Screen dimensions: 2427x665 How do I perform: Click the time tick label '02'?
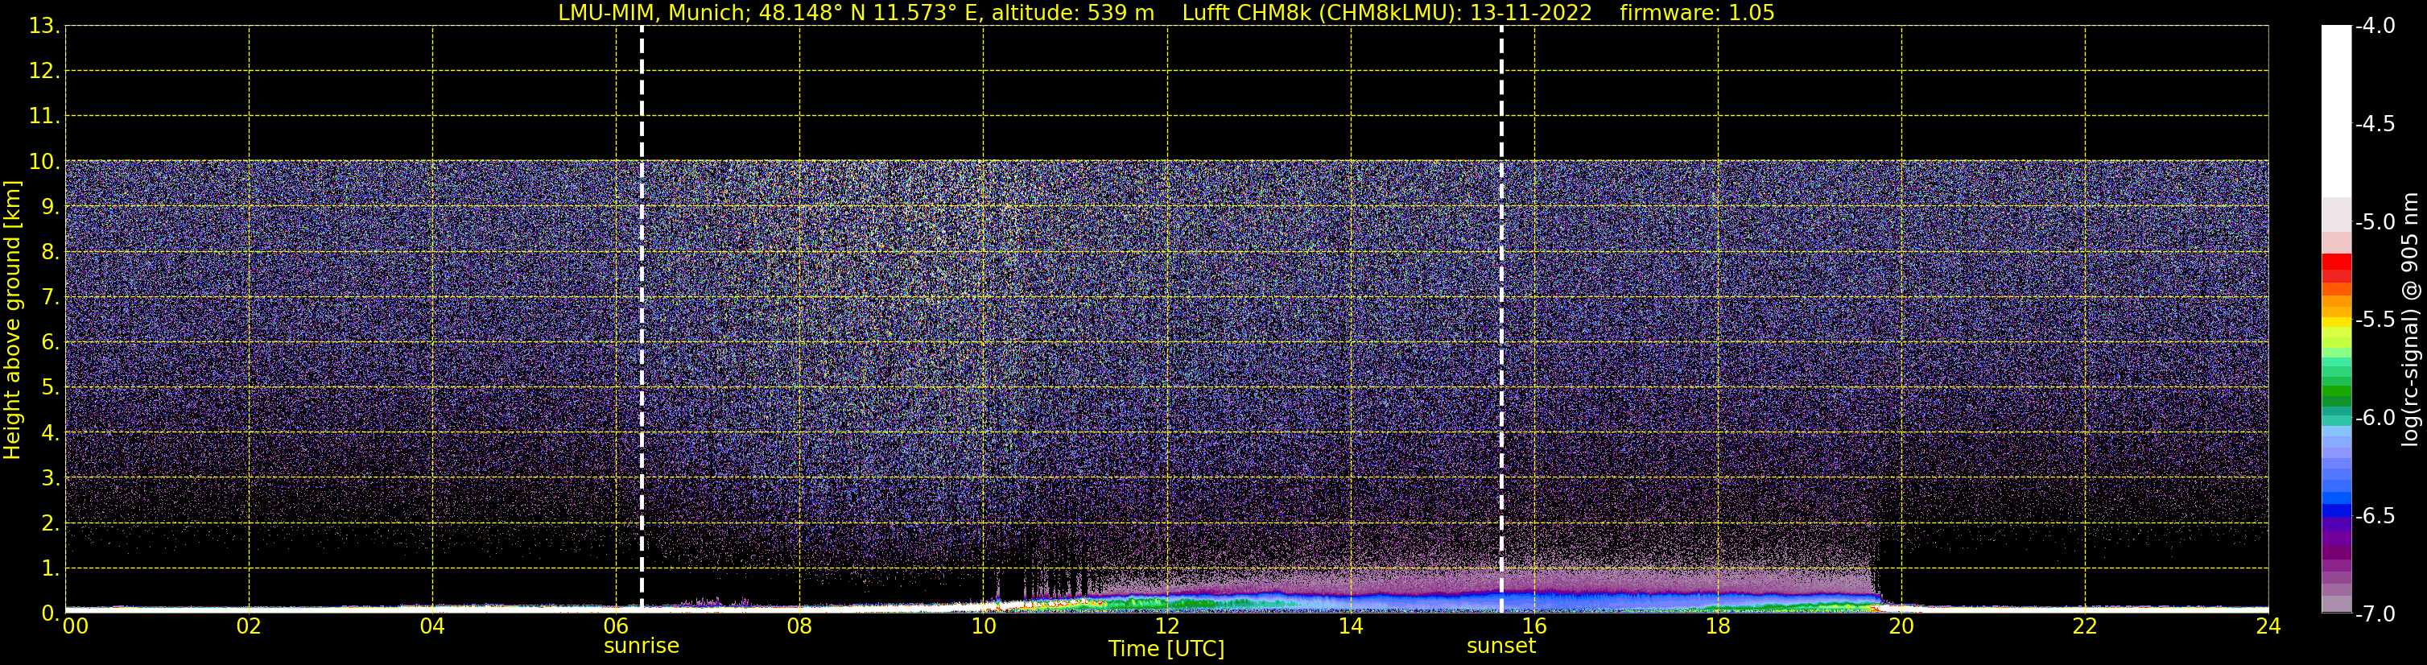coord(249,626)
